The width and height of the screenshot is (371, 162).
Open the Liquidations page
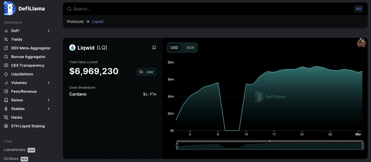(22, 74)
